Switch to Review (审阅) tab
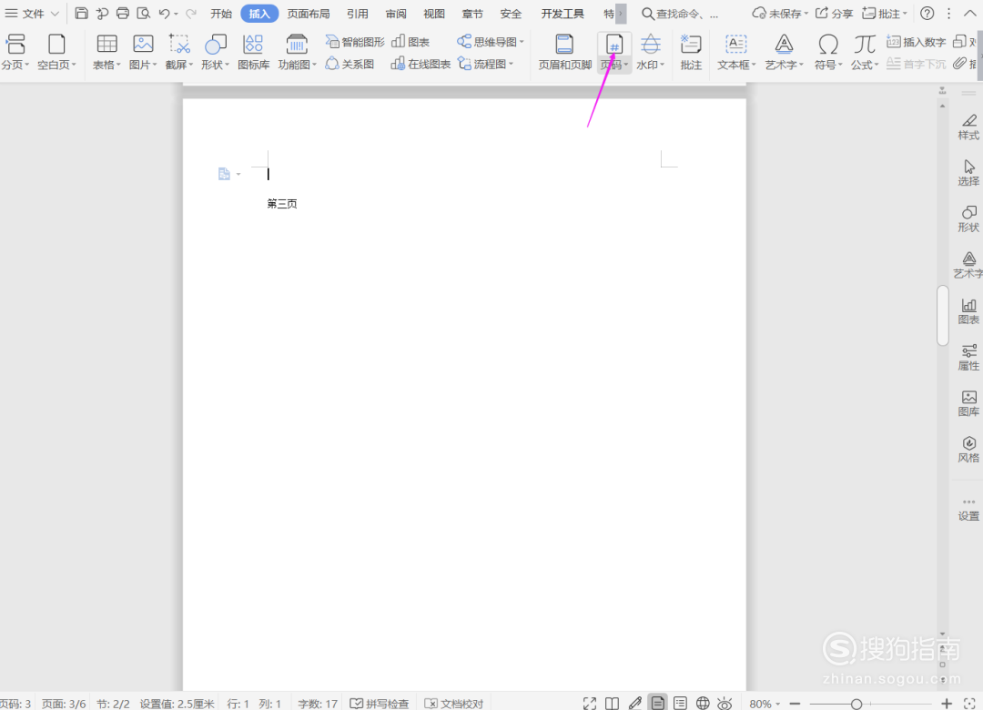983x710 pixels. click(x=396, y=13)
